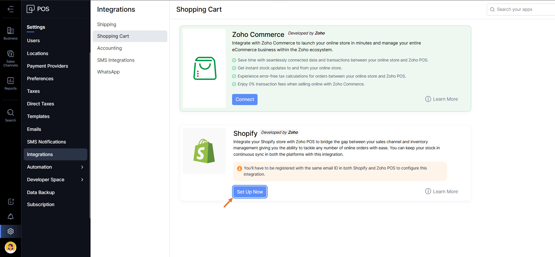Expand the Developer Space submenu chevron
The width and height of the screenshot is (555, 257).
point(82,180)
